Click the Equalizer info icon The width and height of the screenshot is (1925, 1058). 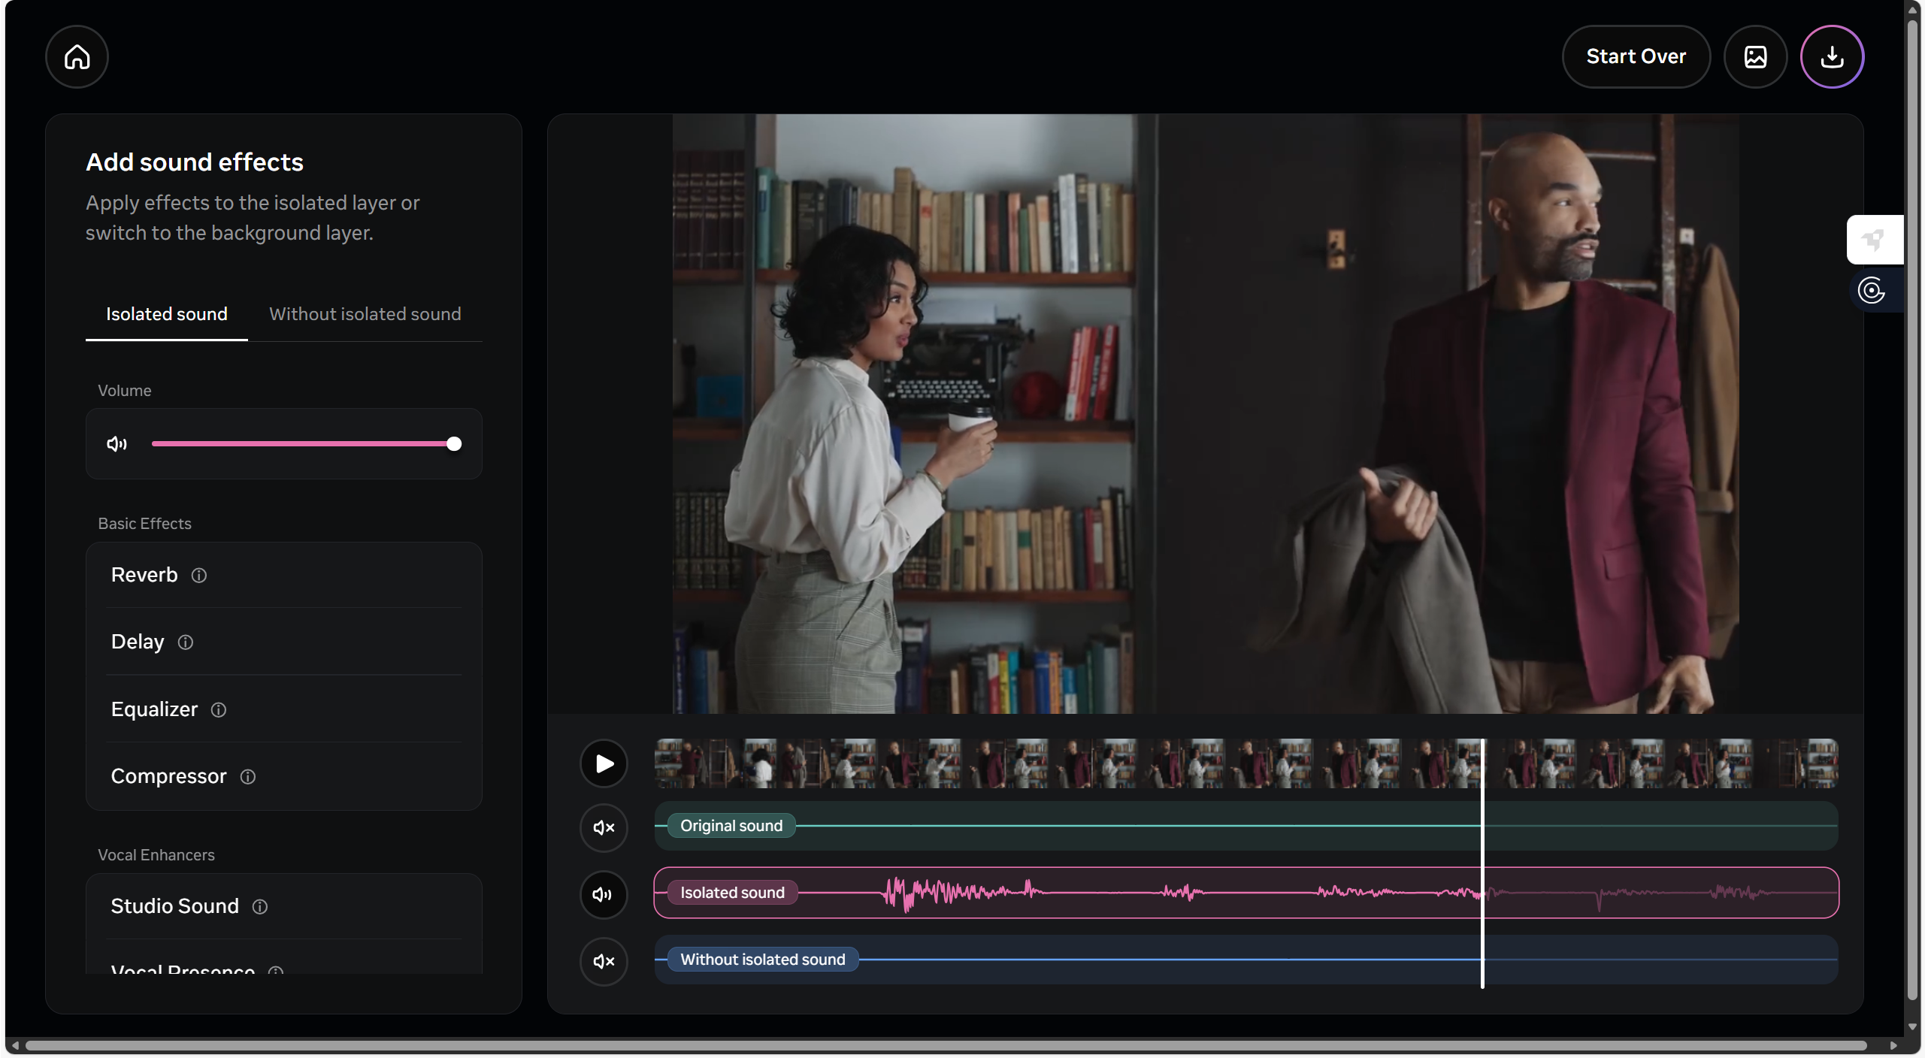pyautogui.click(x=219, y=710)
